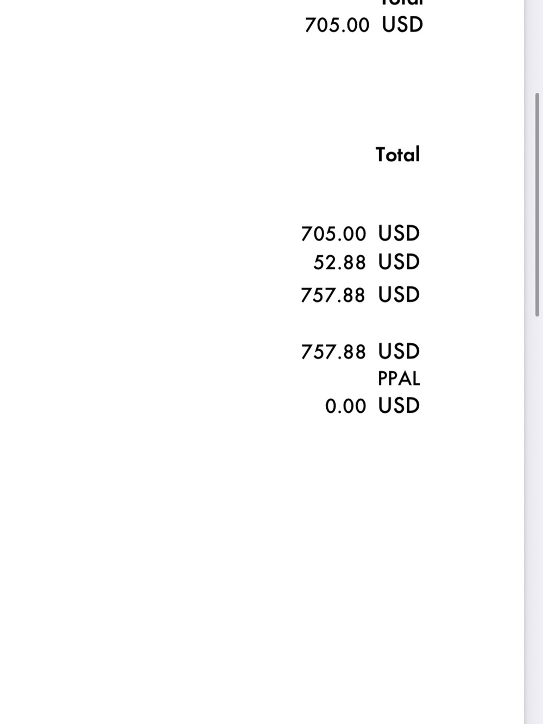
Task: Select the 0.00 balance amount
Action: click(x=345, y=406)
